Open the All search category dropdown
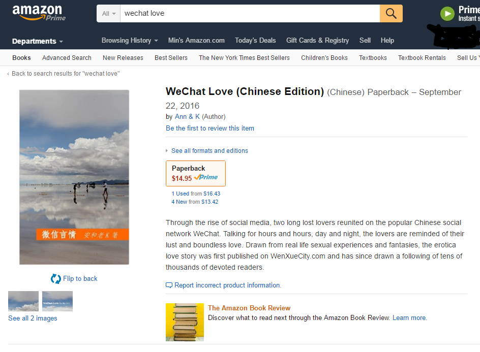 pos(109,14)
